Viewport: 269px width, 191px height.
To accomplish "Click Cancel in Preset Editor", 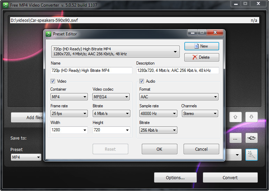I will click(x=201, y=149).
